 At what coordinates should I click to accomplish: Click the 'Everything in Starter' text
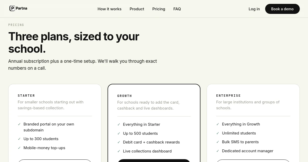pos(141,124)
